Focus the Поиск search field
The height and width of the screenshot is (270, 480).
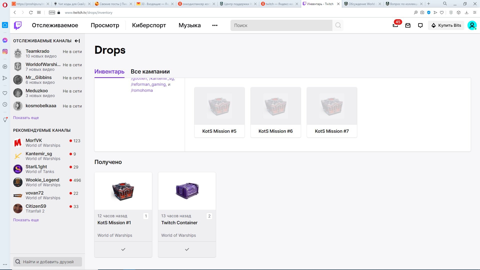point(281,25)
